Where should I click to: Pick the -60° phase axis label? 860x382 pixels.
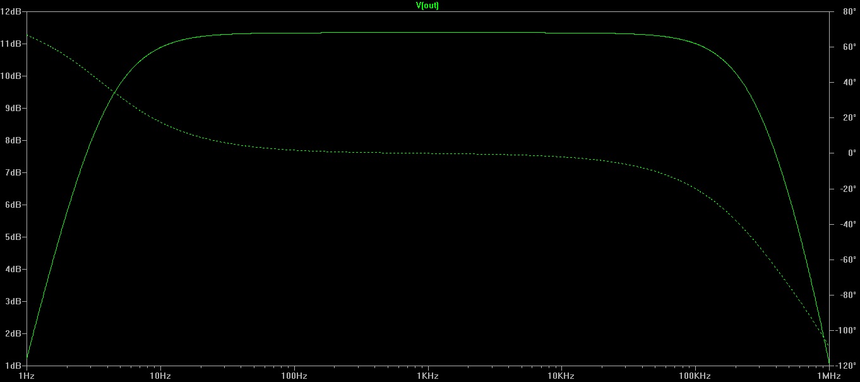(849, 259)
